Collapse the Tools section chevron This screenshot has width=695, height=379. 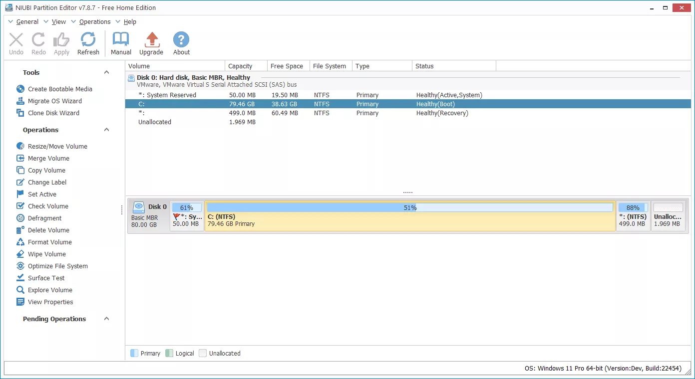pos(106,72)
